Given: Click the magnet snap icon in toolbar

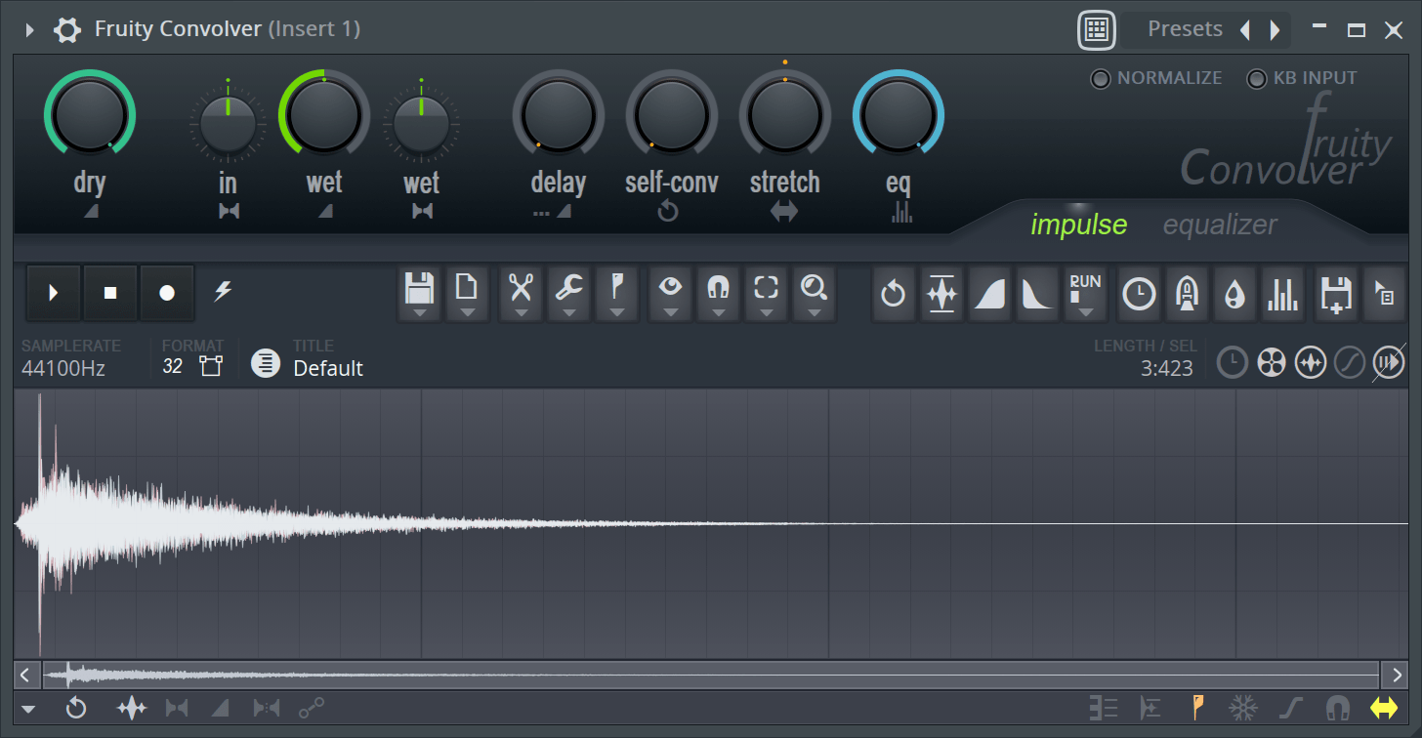Looking at the screenshot, I should [x=718, y=288].
